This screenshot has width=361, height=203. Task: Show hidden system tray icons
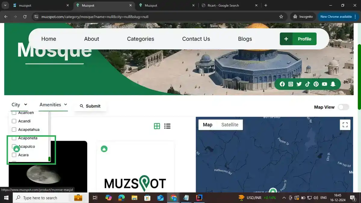tap(284, 198)
